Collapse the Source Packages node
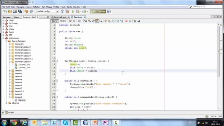Screen dimensions: 224x126 tap(6, 41)
